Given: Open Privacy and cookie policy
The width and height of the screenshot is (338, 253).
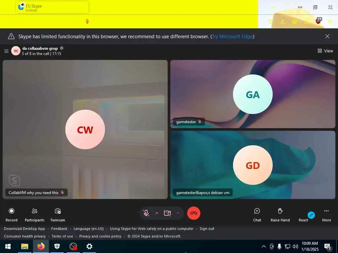Looking at the screenshot, I should (100, 236).
